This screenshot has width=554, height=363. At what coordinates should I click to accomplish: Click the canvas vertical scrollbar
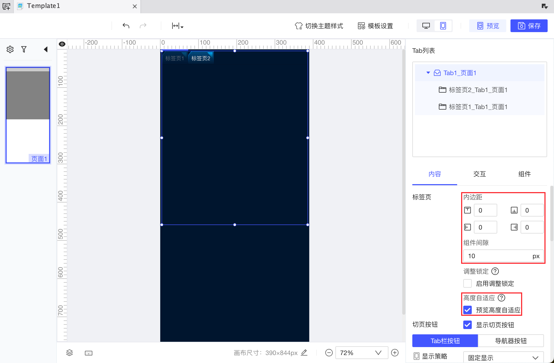404,182
